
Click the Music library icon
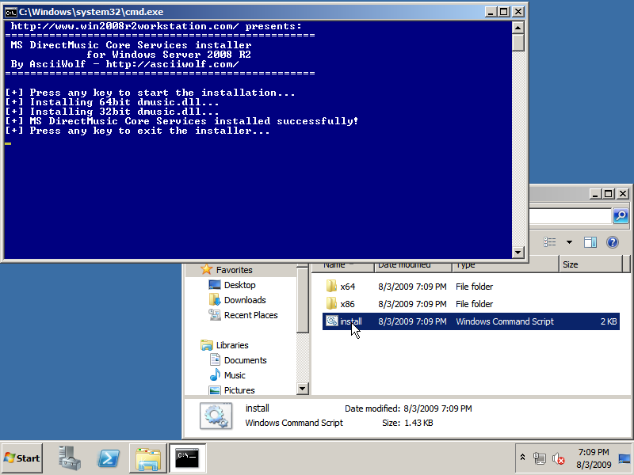(x=215, y=374)
